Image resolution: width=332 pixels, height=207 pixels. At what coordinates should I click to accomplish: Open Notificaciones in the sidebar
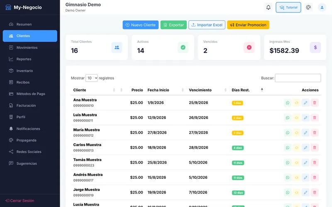pos(30,129)
